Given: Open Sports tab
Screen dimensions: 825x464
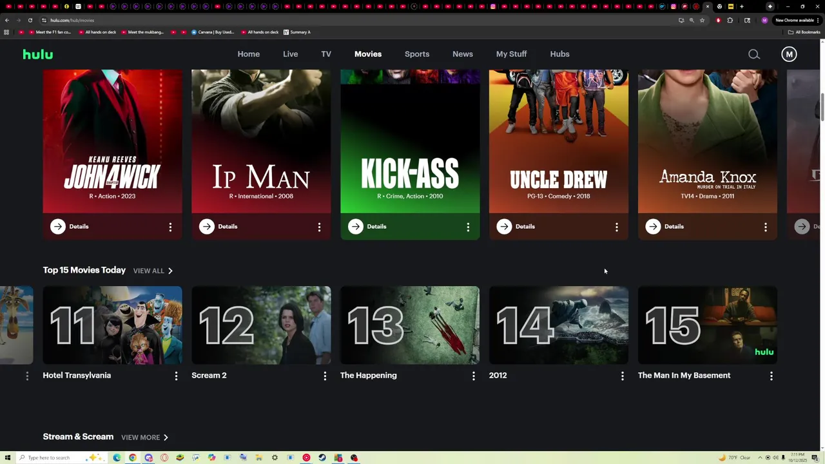Looking at the screenshot, I should point(417,54).
